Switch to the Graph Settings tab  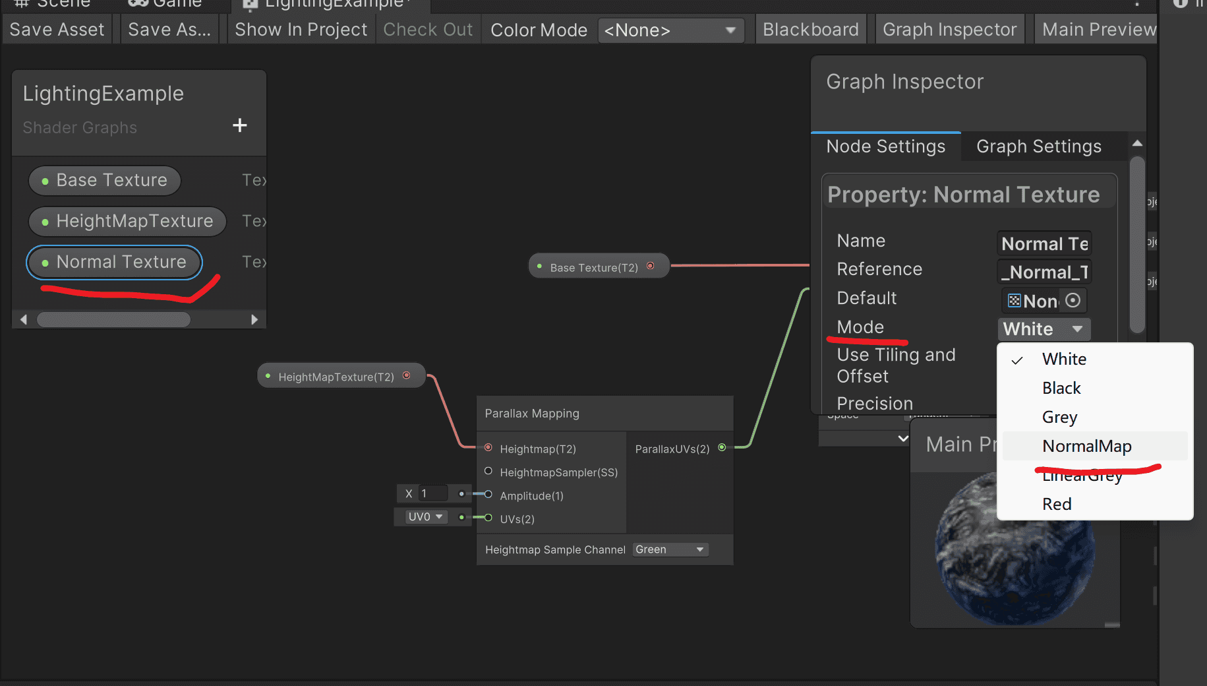pos(1039,146)
